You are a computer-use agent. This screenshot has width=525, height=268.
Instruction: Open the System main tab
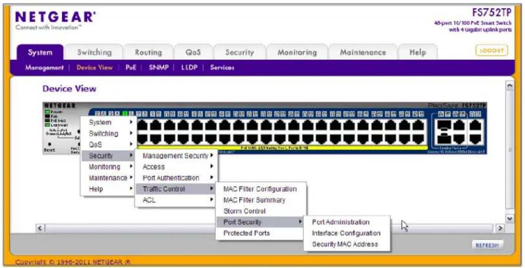click(x=40, y=53)
